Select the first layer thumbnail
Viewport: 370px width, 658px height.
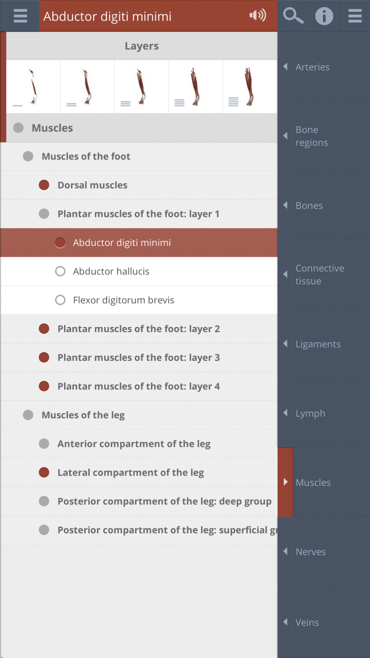point(33,86)
